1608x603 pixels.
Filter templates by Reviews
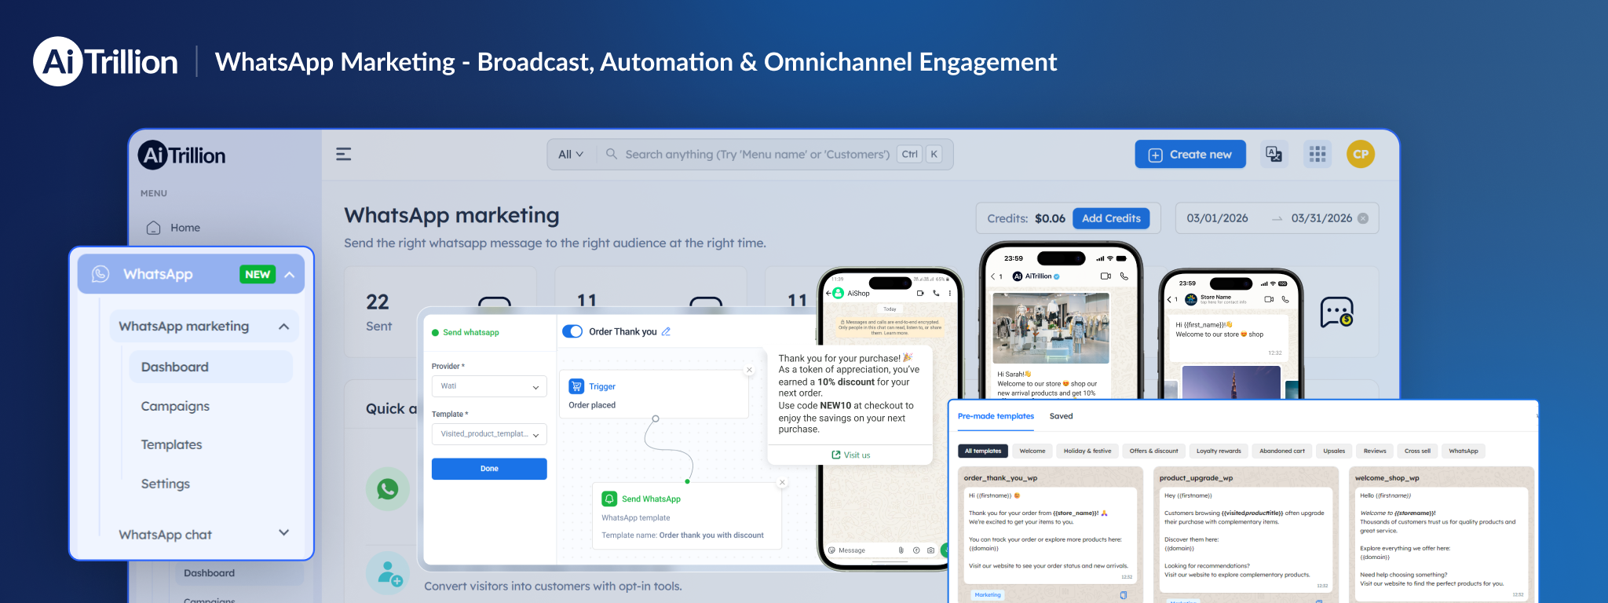click(x=1375, y=451)
